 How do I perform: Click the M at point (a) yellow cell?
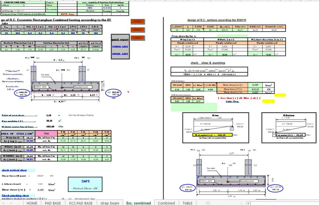click(212, 135)
